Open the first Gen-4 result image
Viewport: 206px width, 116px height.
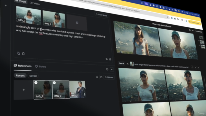(x=143, y=85)
